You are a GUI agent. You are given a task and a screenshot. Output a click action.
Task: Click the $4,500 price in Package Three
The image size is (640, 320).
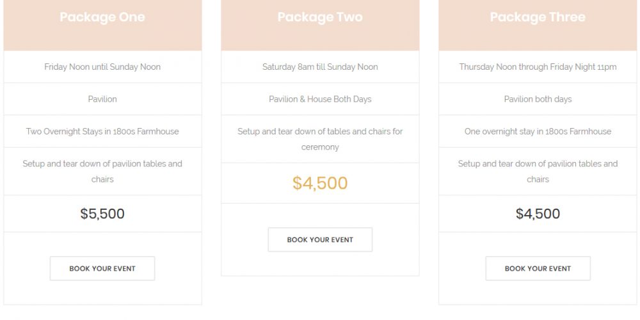[538, 214]
